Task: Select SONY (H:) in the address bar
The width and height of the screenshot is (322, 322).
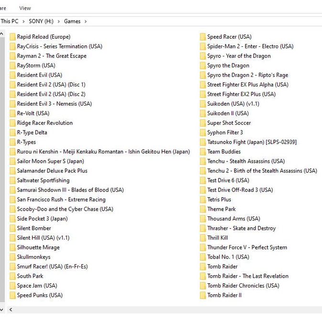Action: coord(41,21)
